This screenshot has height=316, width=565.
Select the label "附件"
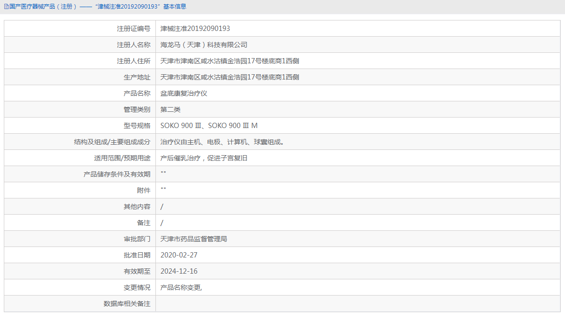(144, 190)
